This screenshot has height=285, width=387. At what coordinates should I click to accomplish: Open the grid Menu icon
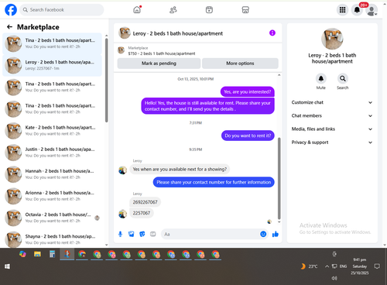[342, 10]
